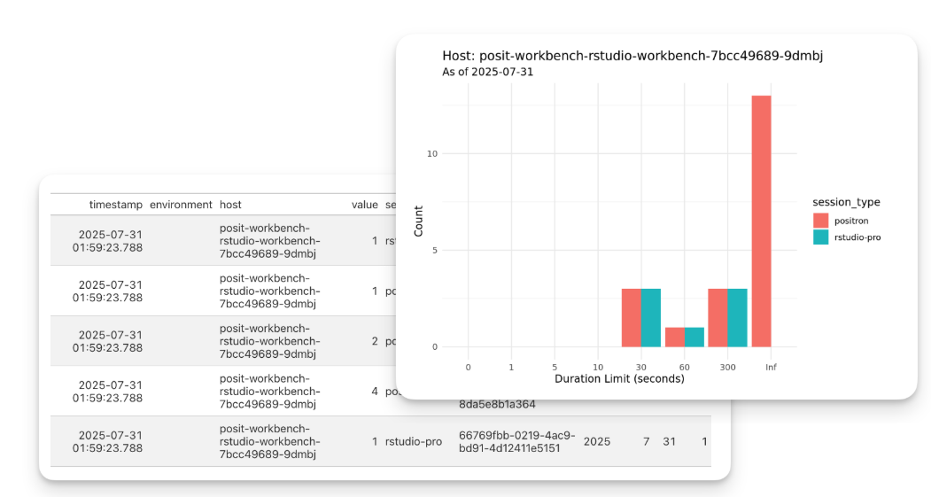Click the timestamp in the value 2 row
This screenshot has height=497, width=931.
tap(107, 341)
